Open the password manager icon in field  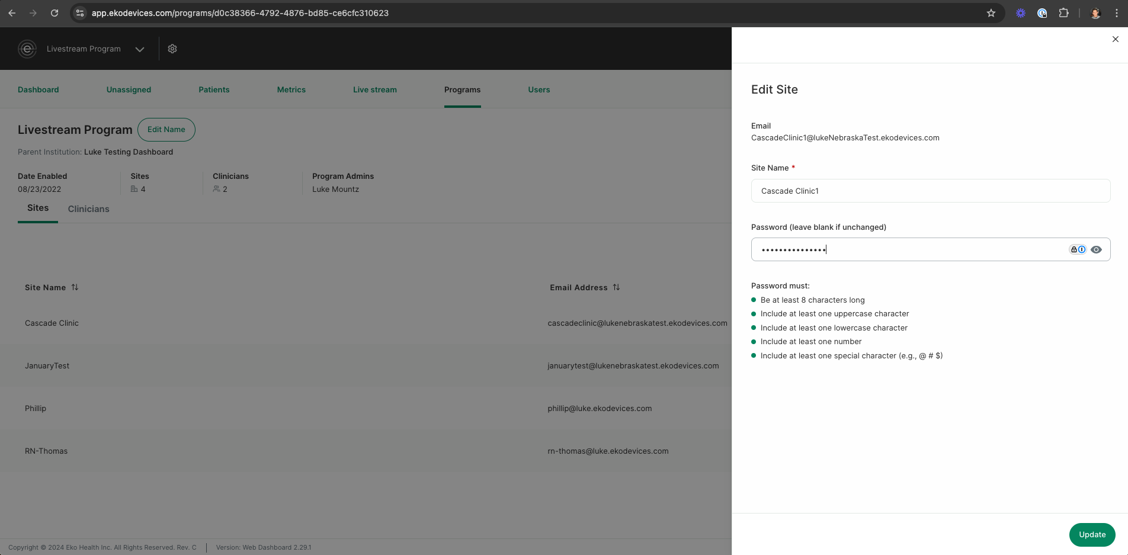click(x=1078, y=249)
